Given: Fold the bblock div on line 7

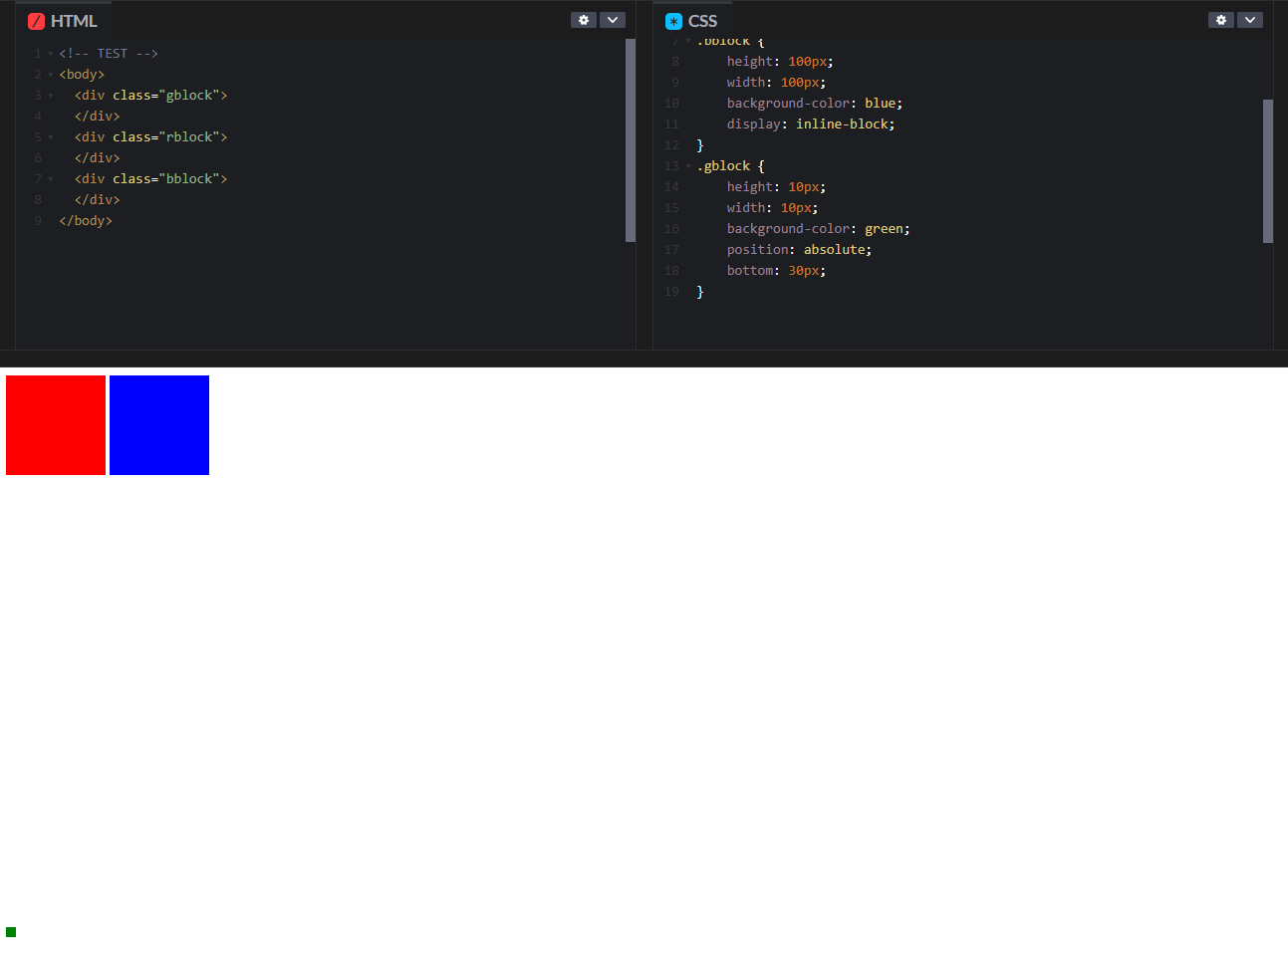Looking at the screenshot, I should pos(51,179).
